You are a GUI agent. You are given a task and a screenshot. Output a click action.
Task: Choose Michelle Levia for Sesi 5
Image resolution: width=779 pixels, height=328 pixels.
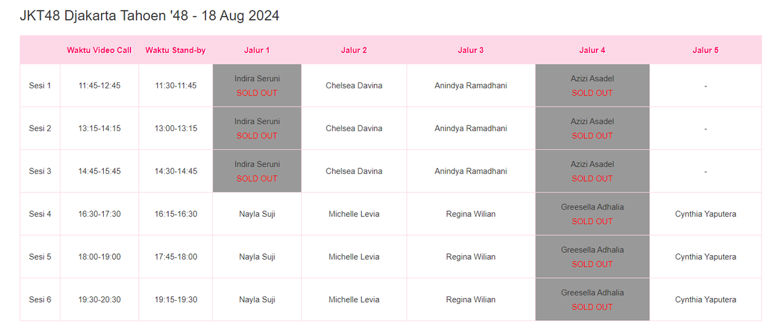click(354, 257)
